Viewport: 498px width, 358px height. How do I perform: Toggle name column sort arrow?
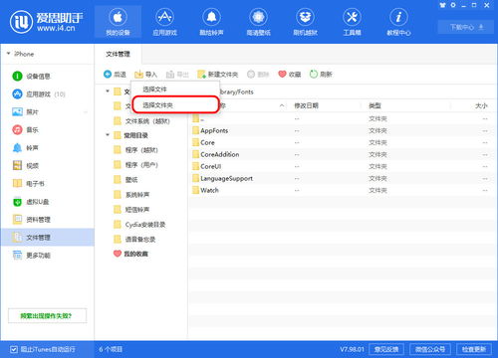pyautogui.click(x=282, y=105)
